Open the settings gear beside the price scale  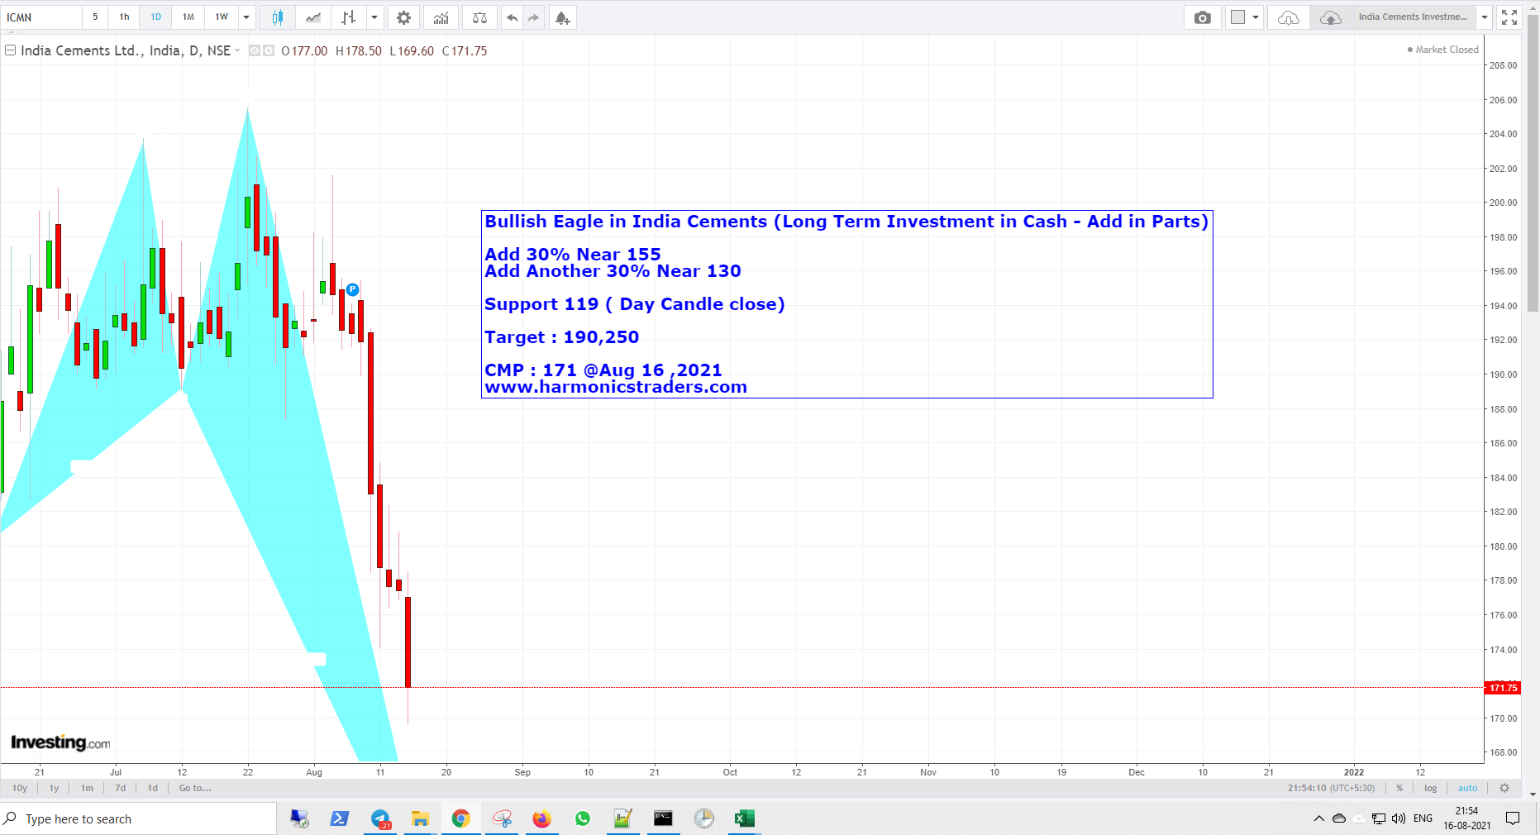[1504, 788]
